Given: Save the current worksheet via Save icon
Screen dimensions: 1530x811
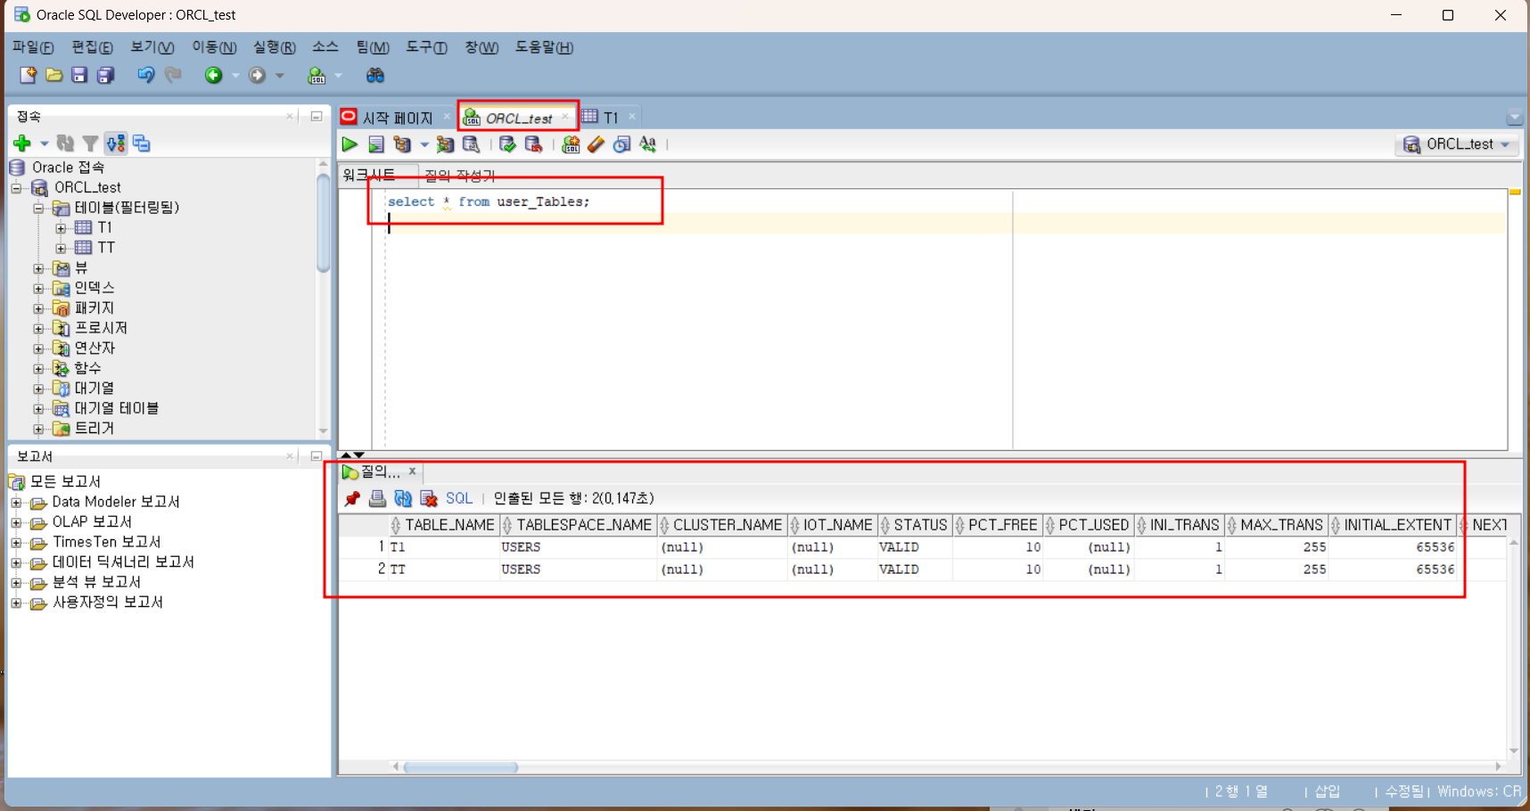Looking at the screenshot, I should [79, 76].
